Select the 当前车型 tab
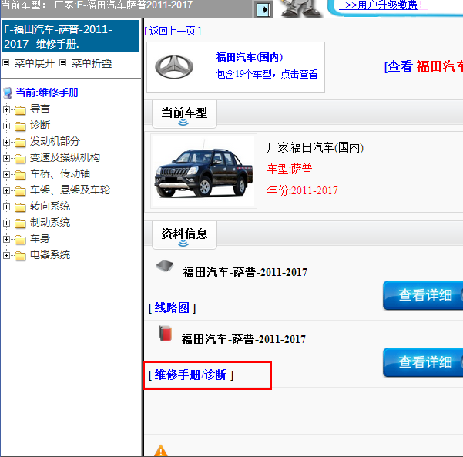This screenshot has width=463, height=457. pyautogui.click(x=184, y=114)
